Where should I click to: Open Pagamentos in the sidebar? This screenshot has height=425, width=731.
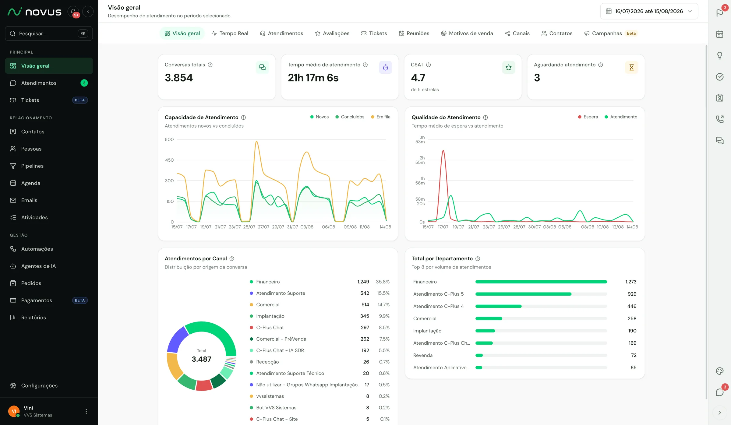tap(49, 300)
